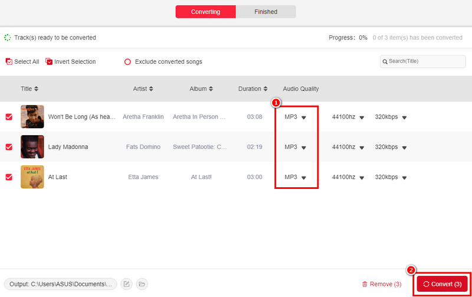The width and height of the screenshot is (472, 297).
Task: Click the Select All icon
Action: coord(9,61)
